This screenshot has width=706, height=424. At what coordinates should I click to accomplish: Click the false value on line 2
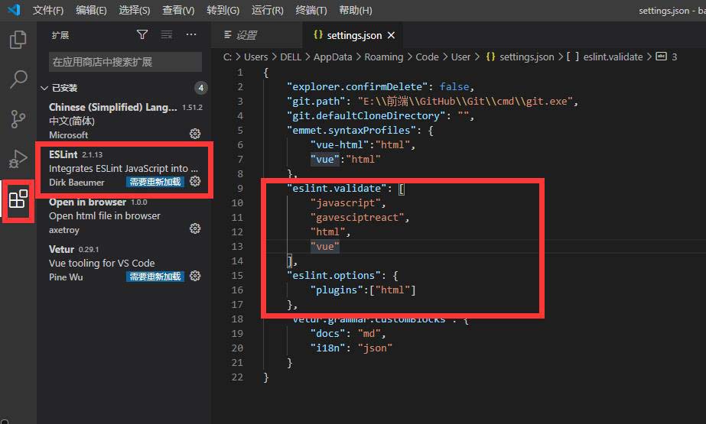454,86
